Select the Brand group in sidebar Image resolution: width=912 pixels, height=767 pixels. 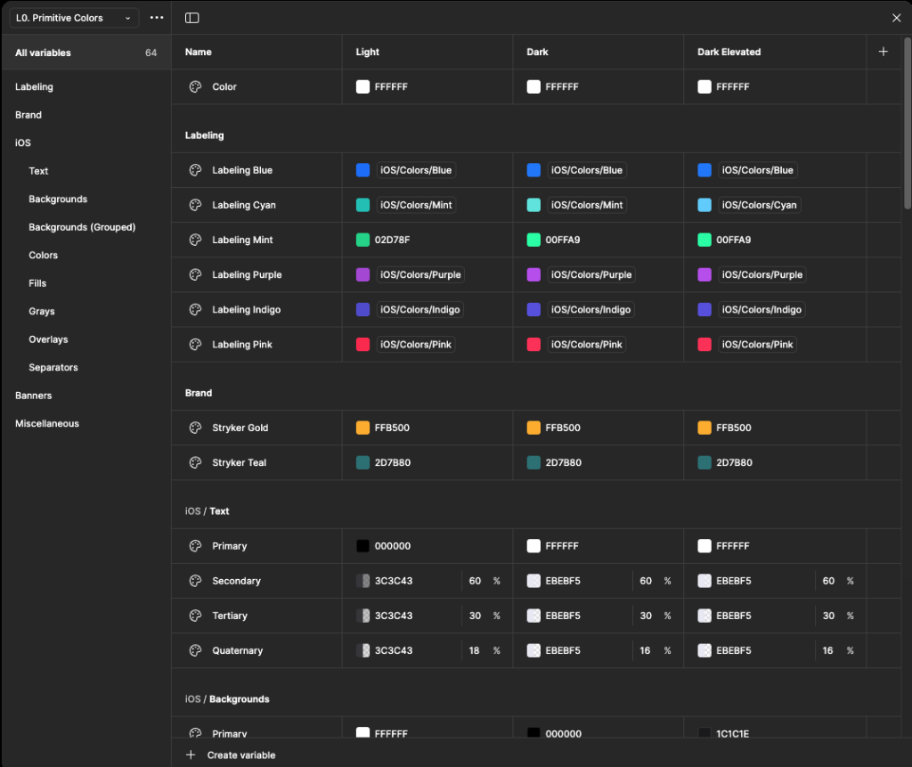pyautogui.click(x=28, y=115)
